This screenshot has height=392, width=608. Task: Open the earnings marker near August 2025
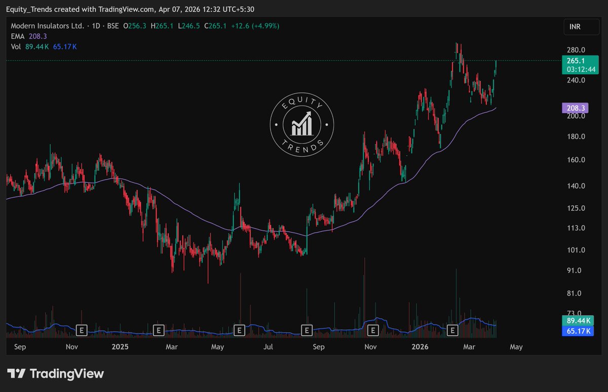[306, 331]
